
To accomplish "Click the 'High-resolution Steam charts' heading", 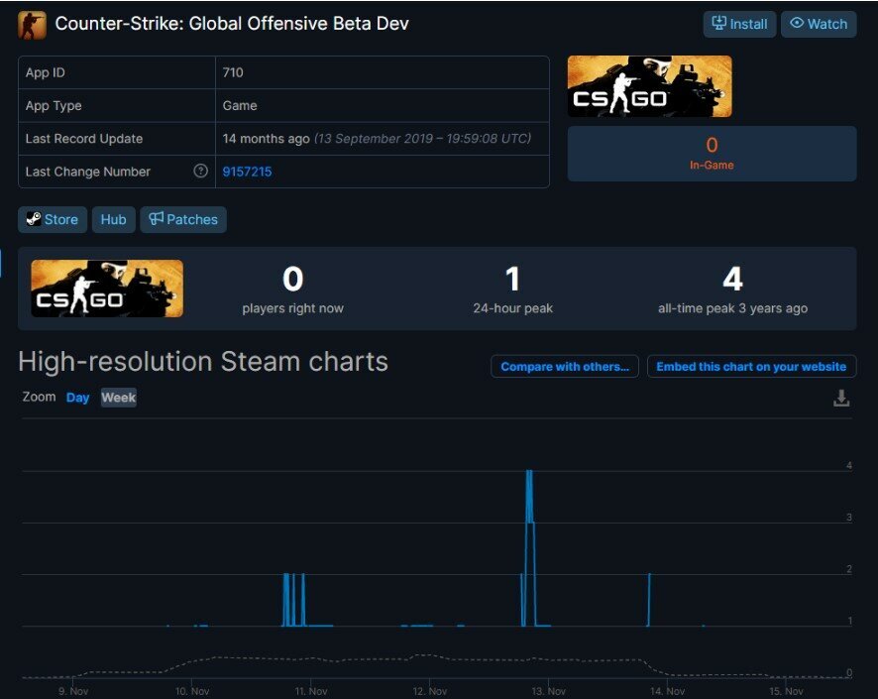I will click(x=203, y=362).
